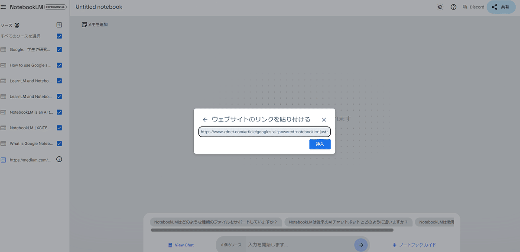Image resolution: width=520 pixels, height=252 pixels.
Task: Go back with the dialog arrow
Action: (x=205, y=119)
